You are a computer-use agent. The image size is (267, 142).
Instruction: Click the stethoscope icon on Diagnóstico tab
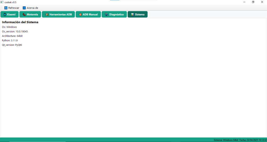[x=106, y=15]
